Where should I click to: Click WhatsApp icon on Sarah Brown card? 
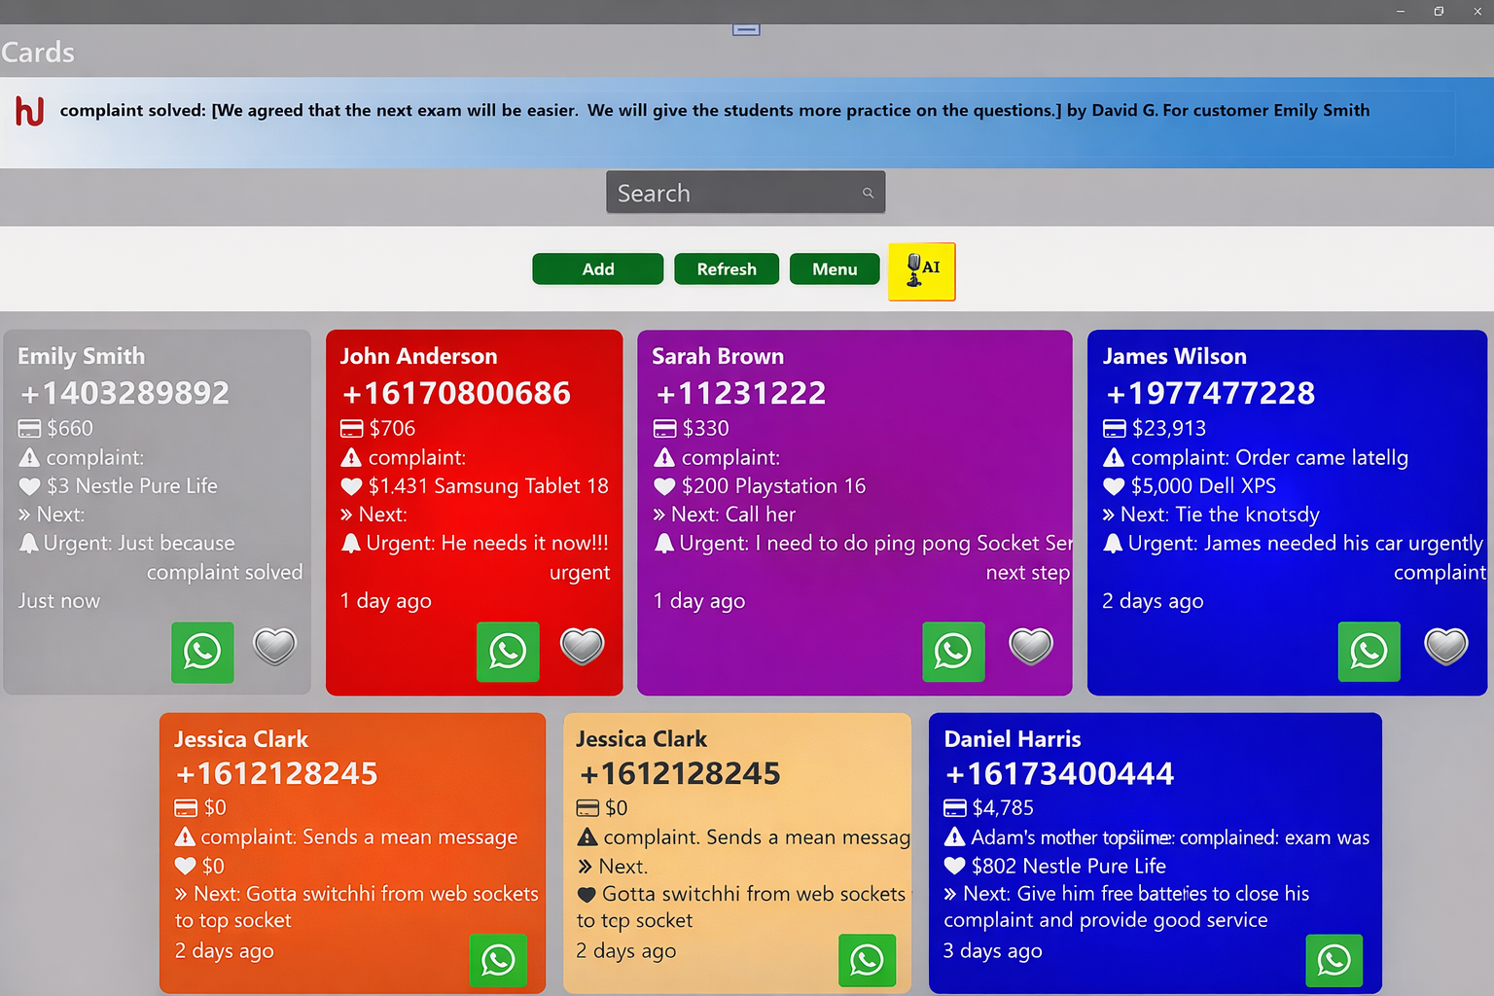pos(953,652)
